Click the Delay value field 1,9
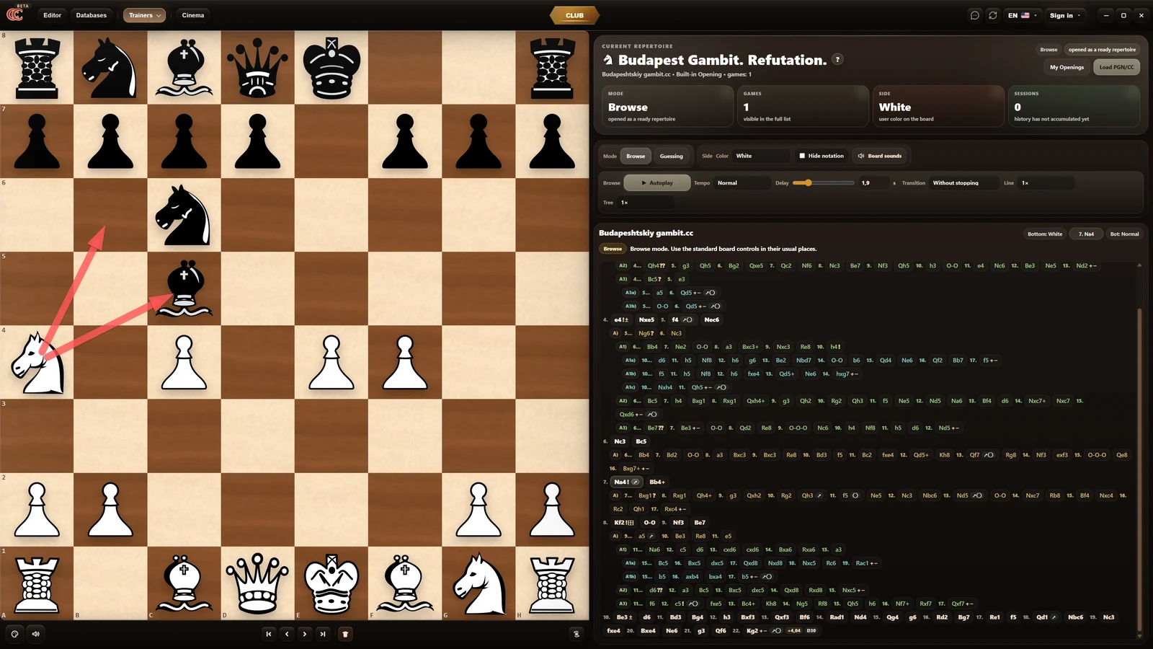 (873, 183)
